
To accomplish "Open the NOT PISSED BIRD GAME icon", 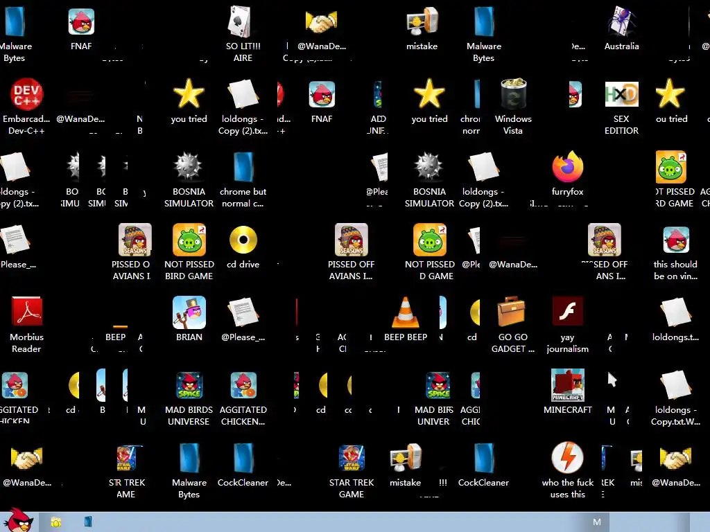I will coord(189,239).
